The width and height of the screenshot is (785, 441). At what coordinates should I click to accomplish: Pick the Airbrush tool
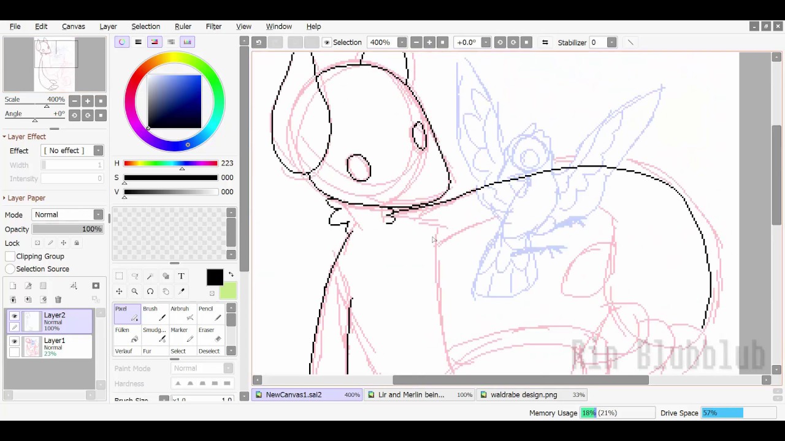point(182,314)
